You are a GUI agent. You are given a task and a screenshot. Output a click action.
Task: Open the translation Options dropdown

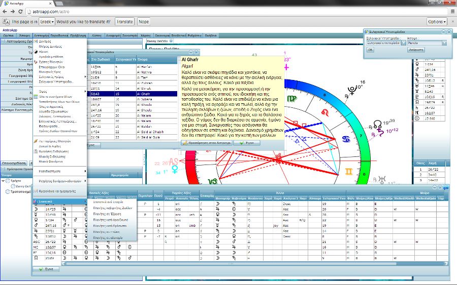(437, 22)
